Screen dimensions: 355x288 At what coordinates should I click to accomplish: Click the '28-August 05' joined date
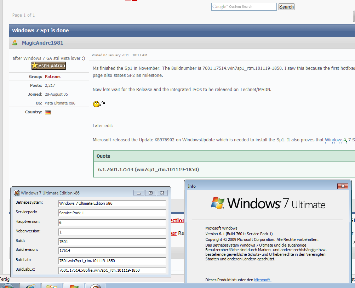click(56, 94)
